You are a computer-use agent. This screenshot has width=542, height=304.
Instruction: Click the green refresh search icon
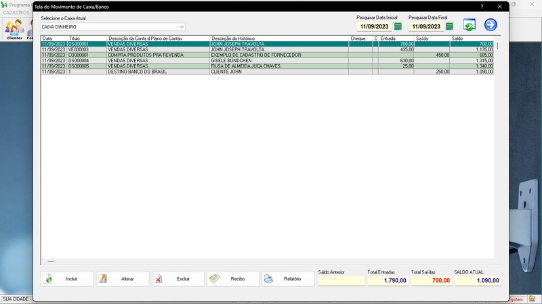[x=469, y=25]
